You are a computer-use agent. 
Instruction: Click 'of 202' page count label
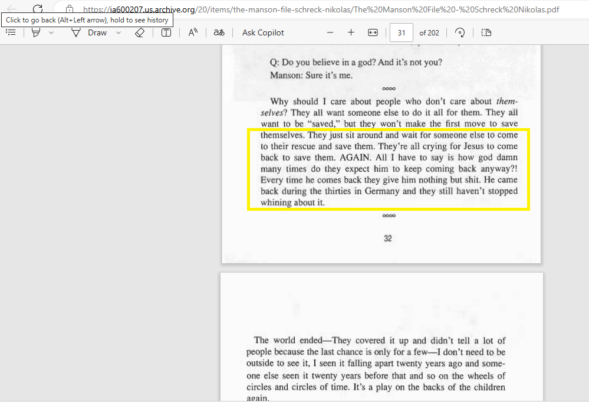[x=429, y=32]
